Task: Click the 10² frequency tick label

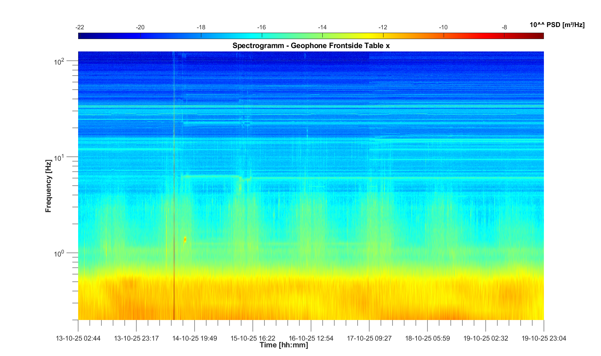Action: [x=59, y=61]
